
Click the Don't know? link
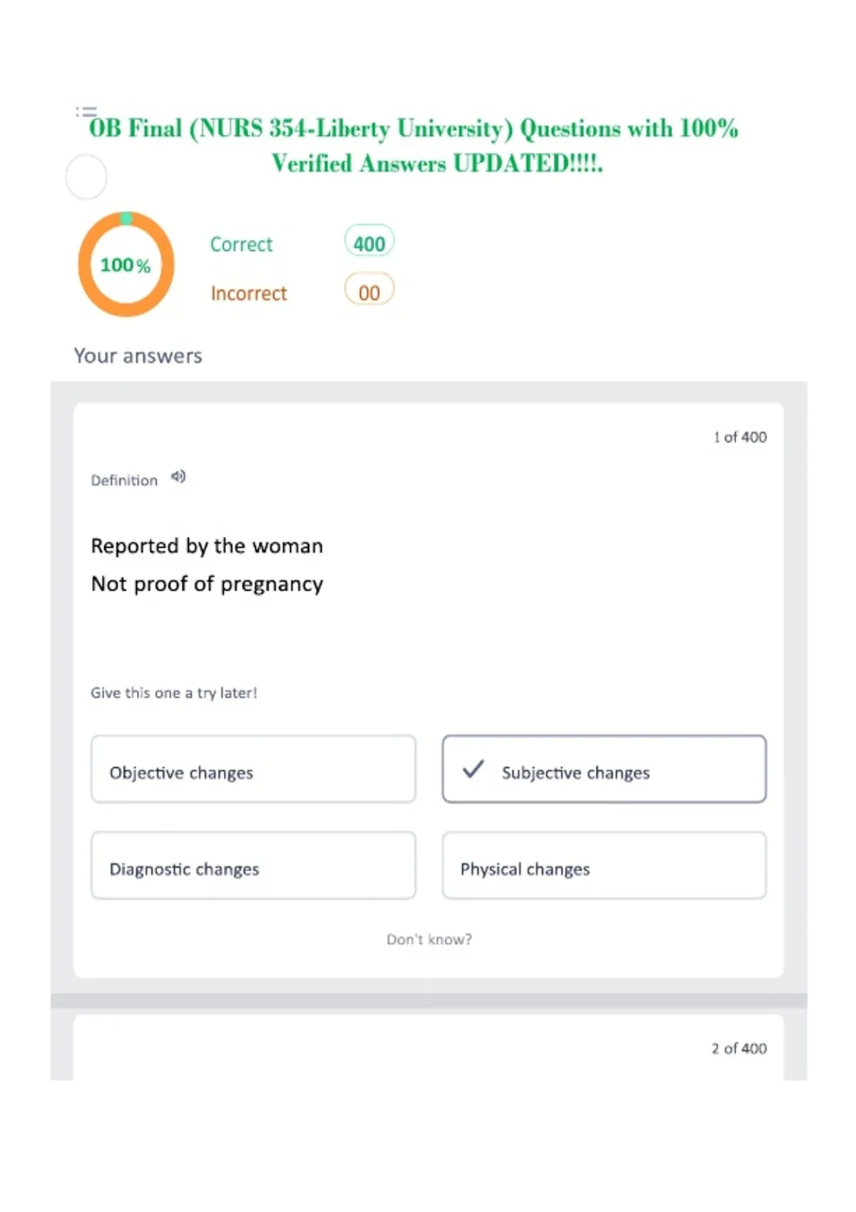[429, 940]
